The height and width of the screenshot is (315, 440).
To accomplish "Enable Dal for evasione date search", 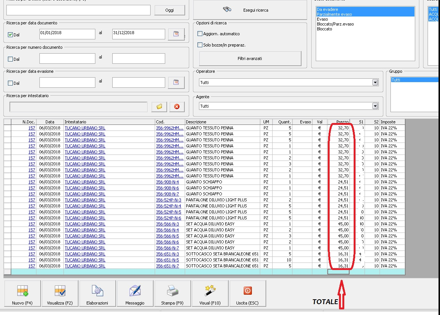I will (x=11, y=83).
